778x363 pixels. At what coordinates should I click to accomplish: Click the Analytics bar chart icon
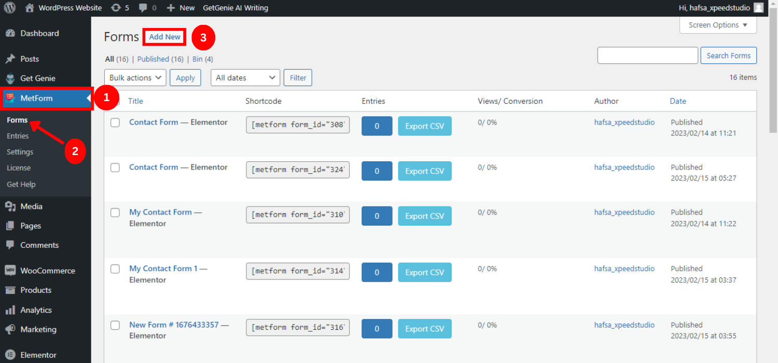(10, 310)
